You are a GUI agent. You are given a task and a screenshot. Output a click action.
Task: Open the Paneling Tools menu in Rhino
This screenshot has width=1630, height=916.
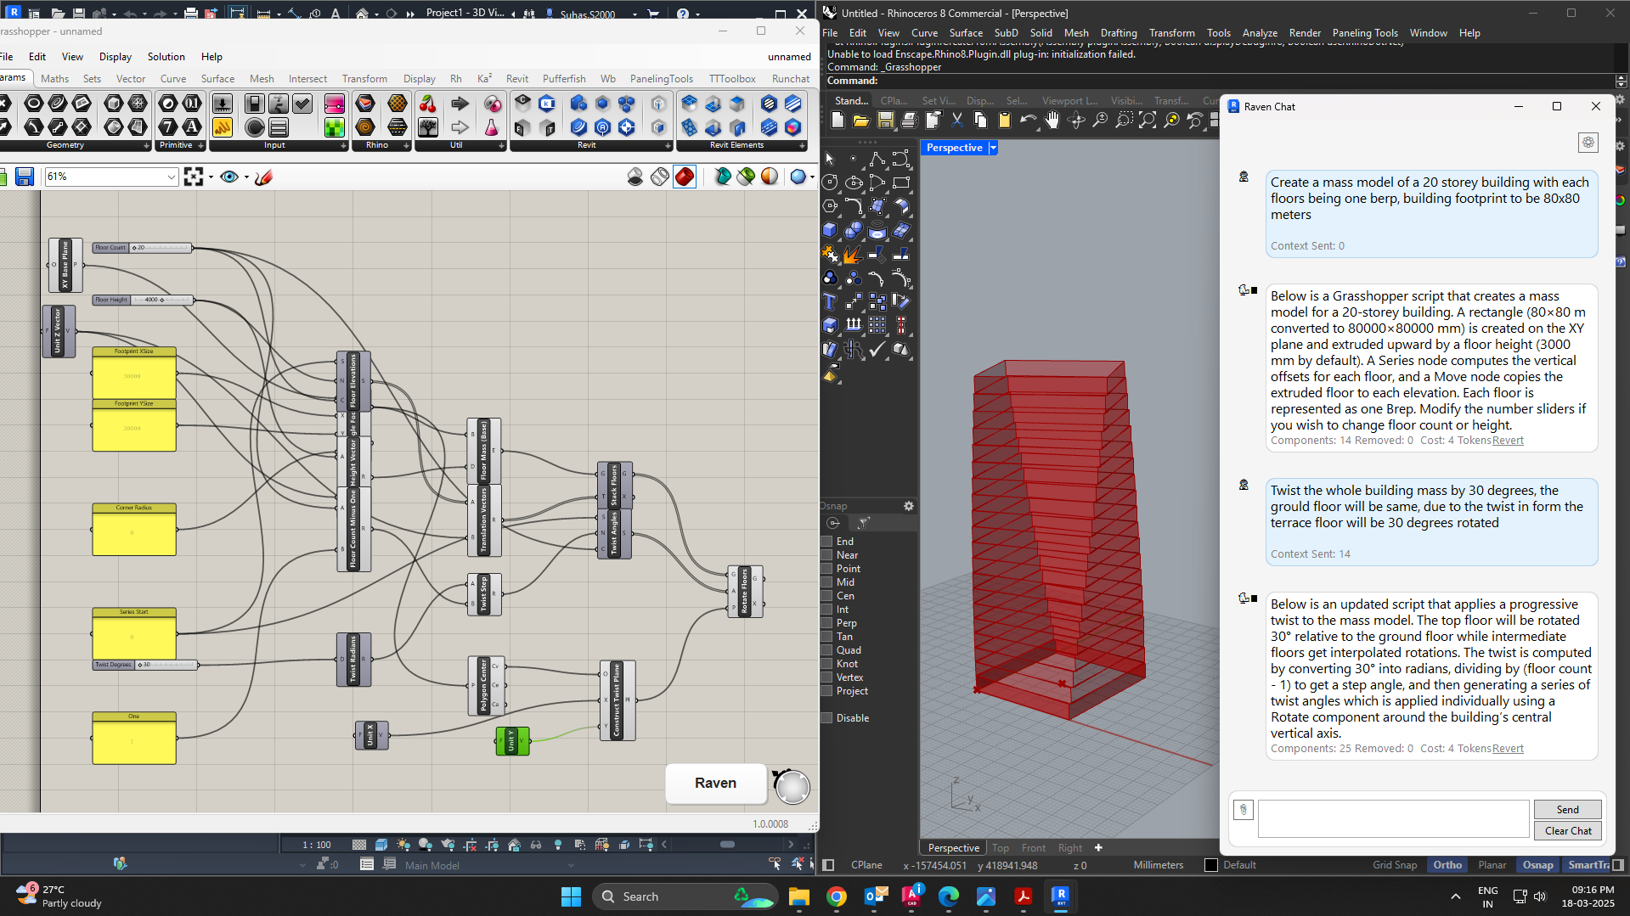[x=1364, y=33]
